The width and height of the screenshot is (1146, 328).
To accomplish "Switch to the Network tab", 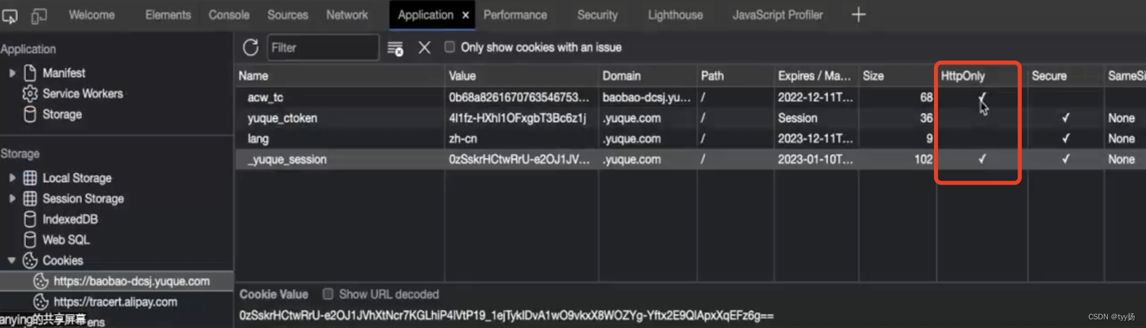I will (x=347, y=15).
